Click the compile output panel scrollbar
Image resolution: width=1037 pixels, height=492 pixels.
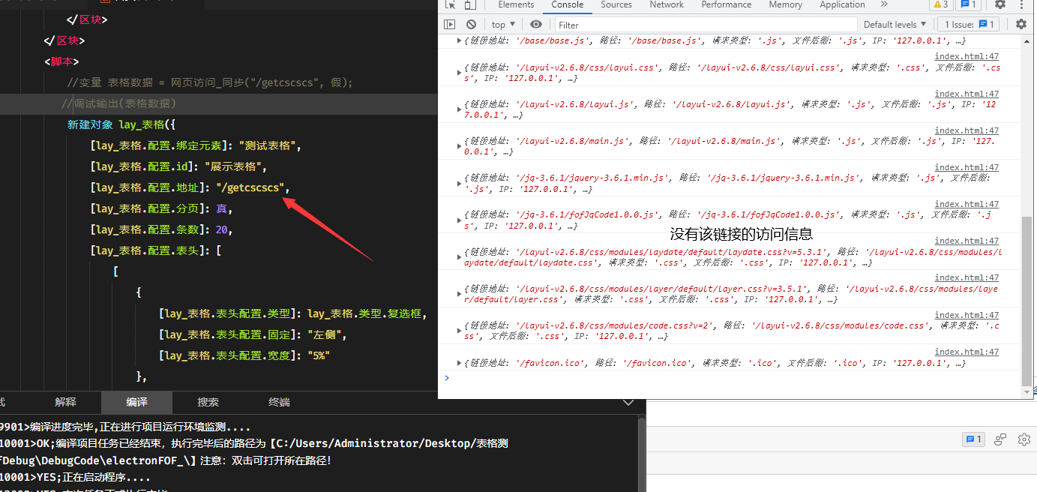[x=642, y=454]
